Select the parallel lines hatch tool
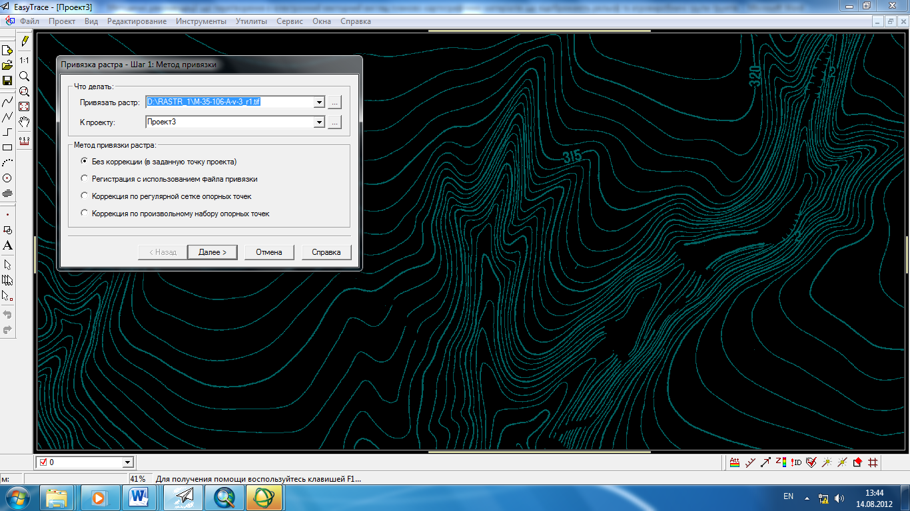Viewport: 910px width, 511px height. coord(7,194)
